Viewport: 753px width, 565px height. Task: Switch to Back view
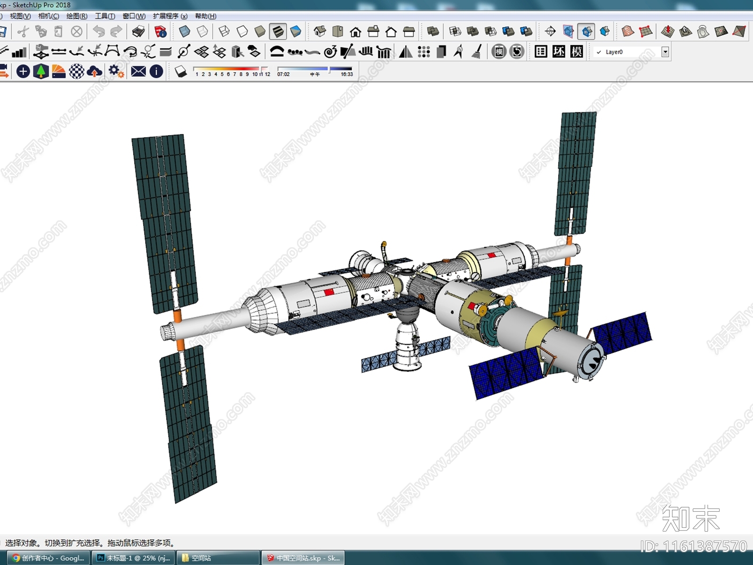coord(392,32)
